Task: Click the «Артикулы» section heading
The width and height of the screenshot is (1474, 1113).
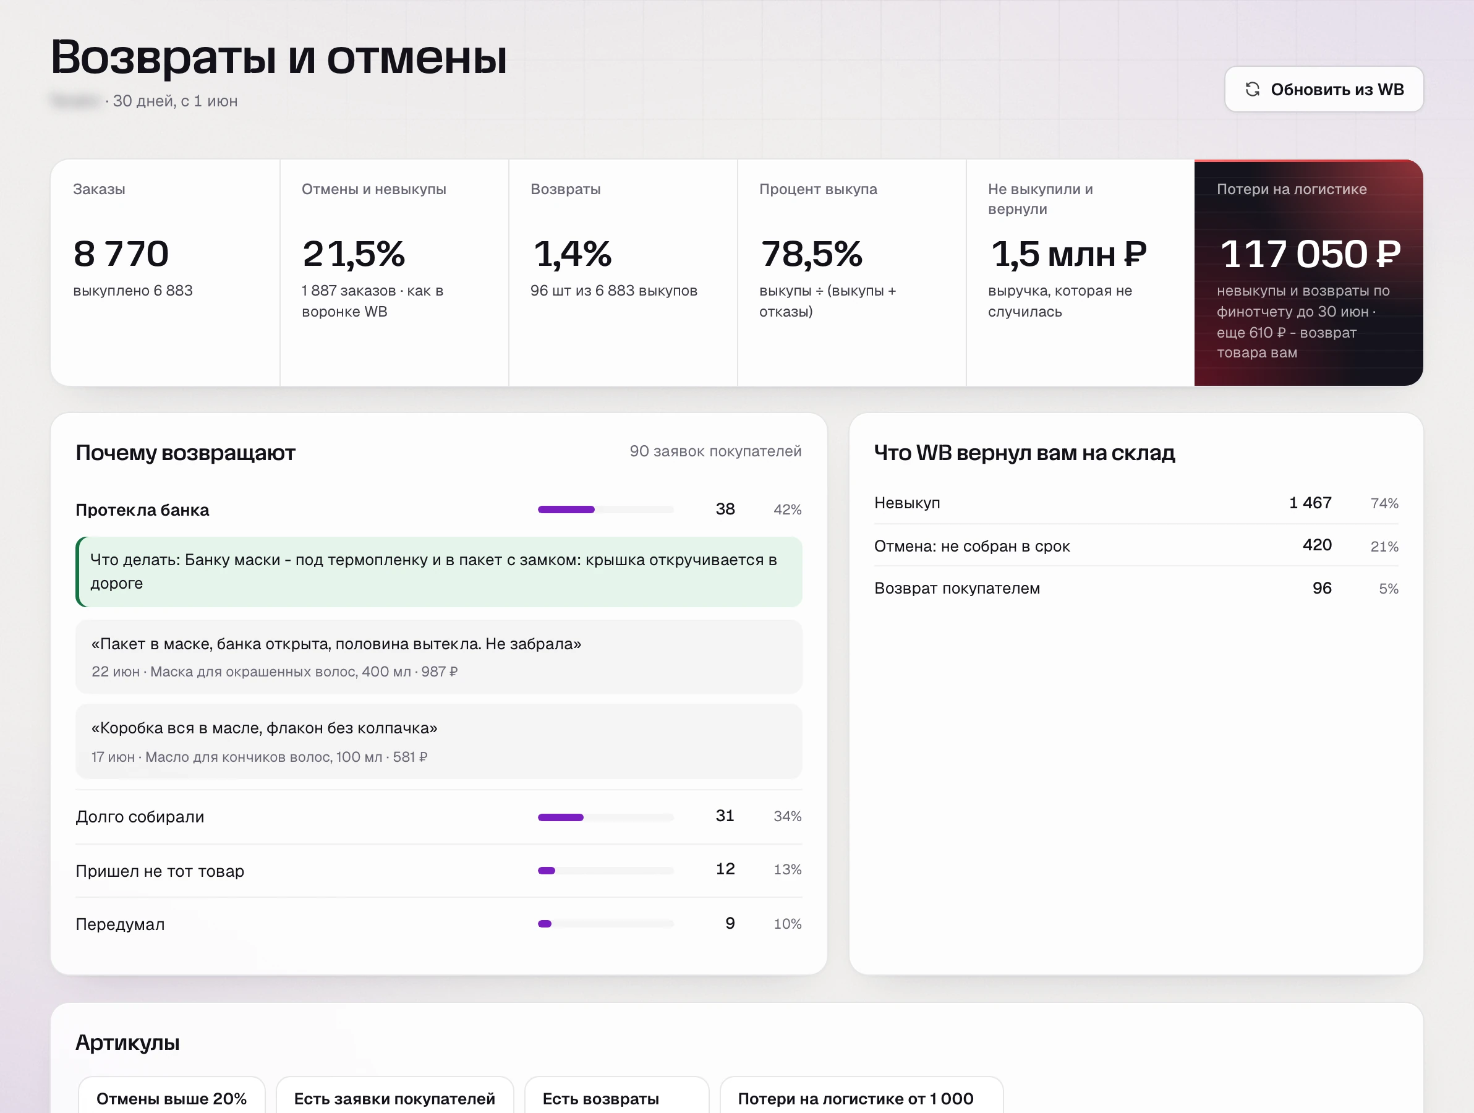Action: point(127,1043)
